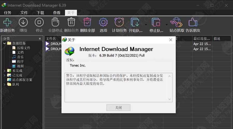Image resolution: width=233 pixels, height=129 pixels.
Task: Click the 告诉朋友 (tell a friend) thumbs-up icon
Action: tap(193, 22)
